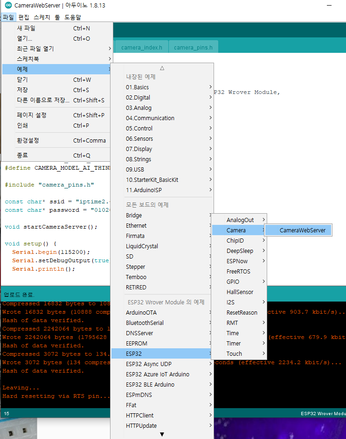Open the 도움말 menu
The height and width of the screenshot is (439, 346).
73,17
